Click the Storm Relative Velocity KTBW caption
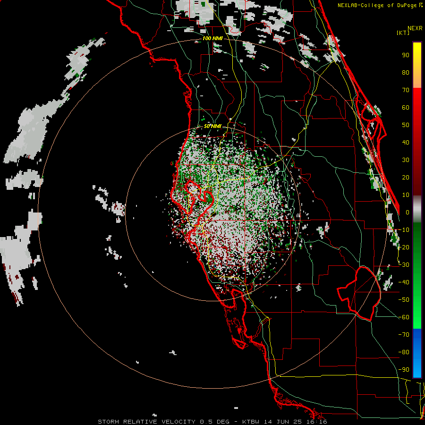Image resolution: width=425 pixels, height=425 pixels. (212, 422)
